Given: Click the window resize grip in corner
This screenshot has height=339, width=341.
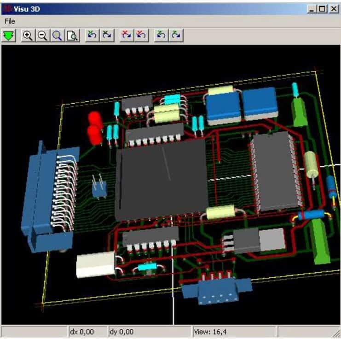Looking at the screenshot, I should (x=335, y=333).
